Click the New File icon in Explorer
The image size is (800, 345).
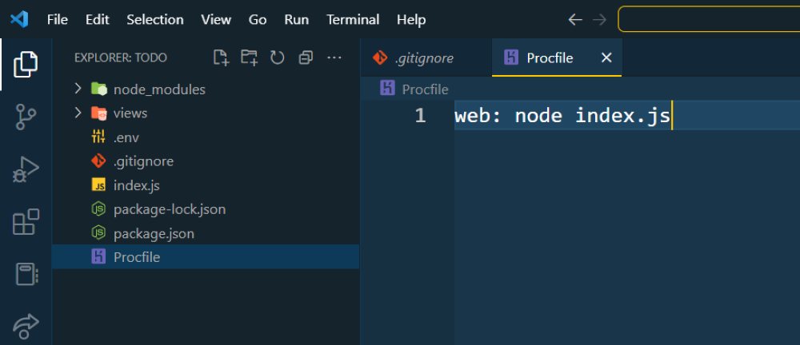coord(221,57)
